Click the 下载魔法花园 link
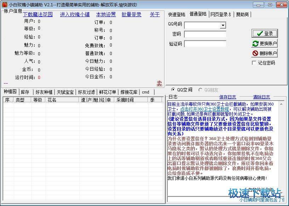The height and width of the screenshot is (206, 289). pos(38,14)
